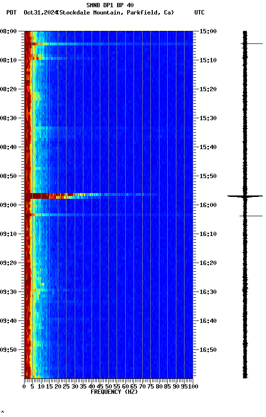The height and width of the screenshot is (417, 266).
Task: Click the 16:20 UTC time label
Action: point(208,264)
